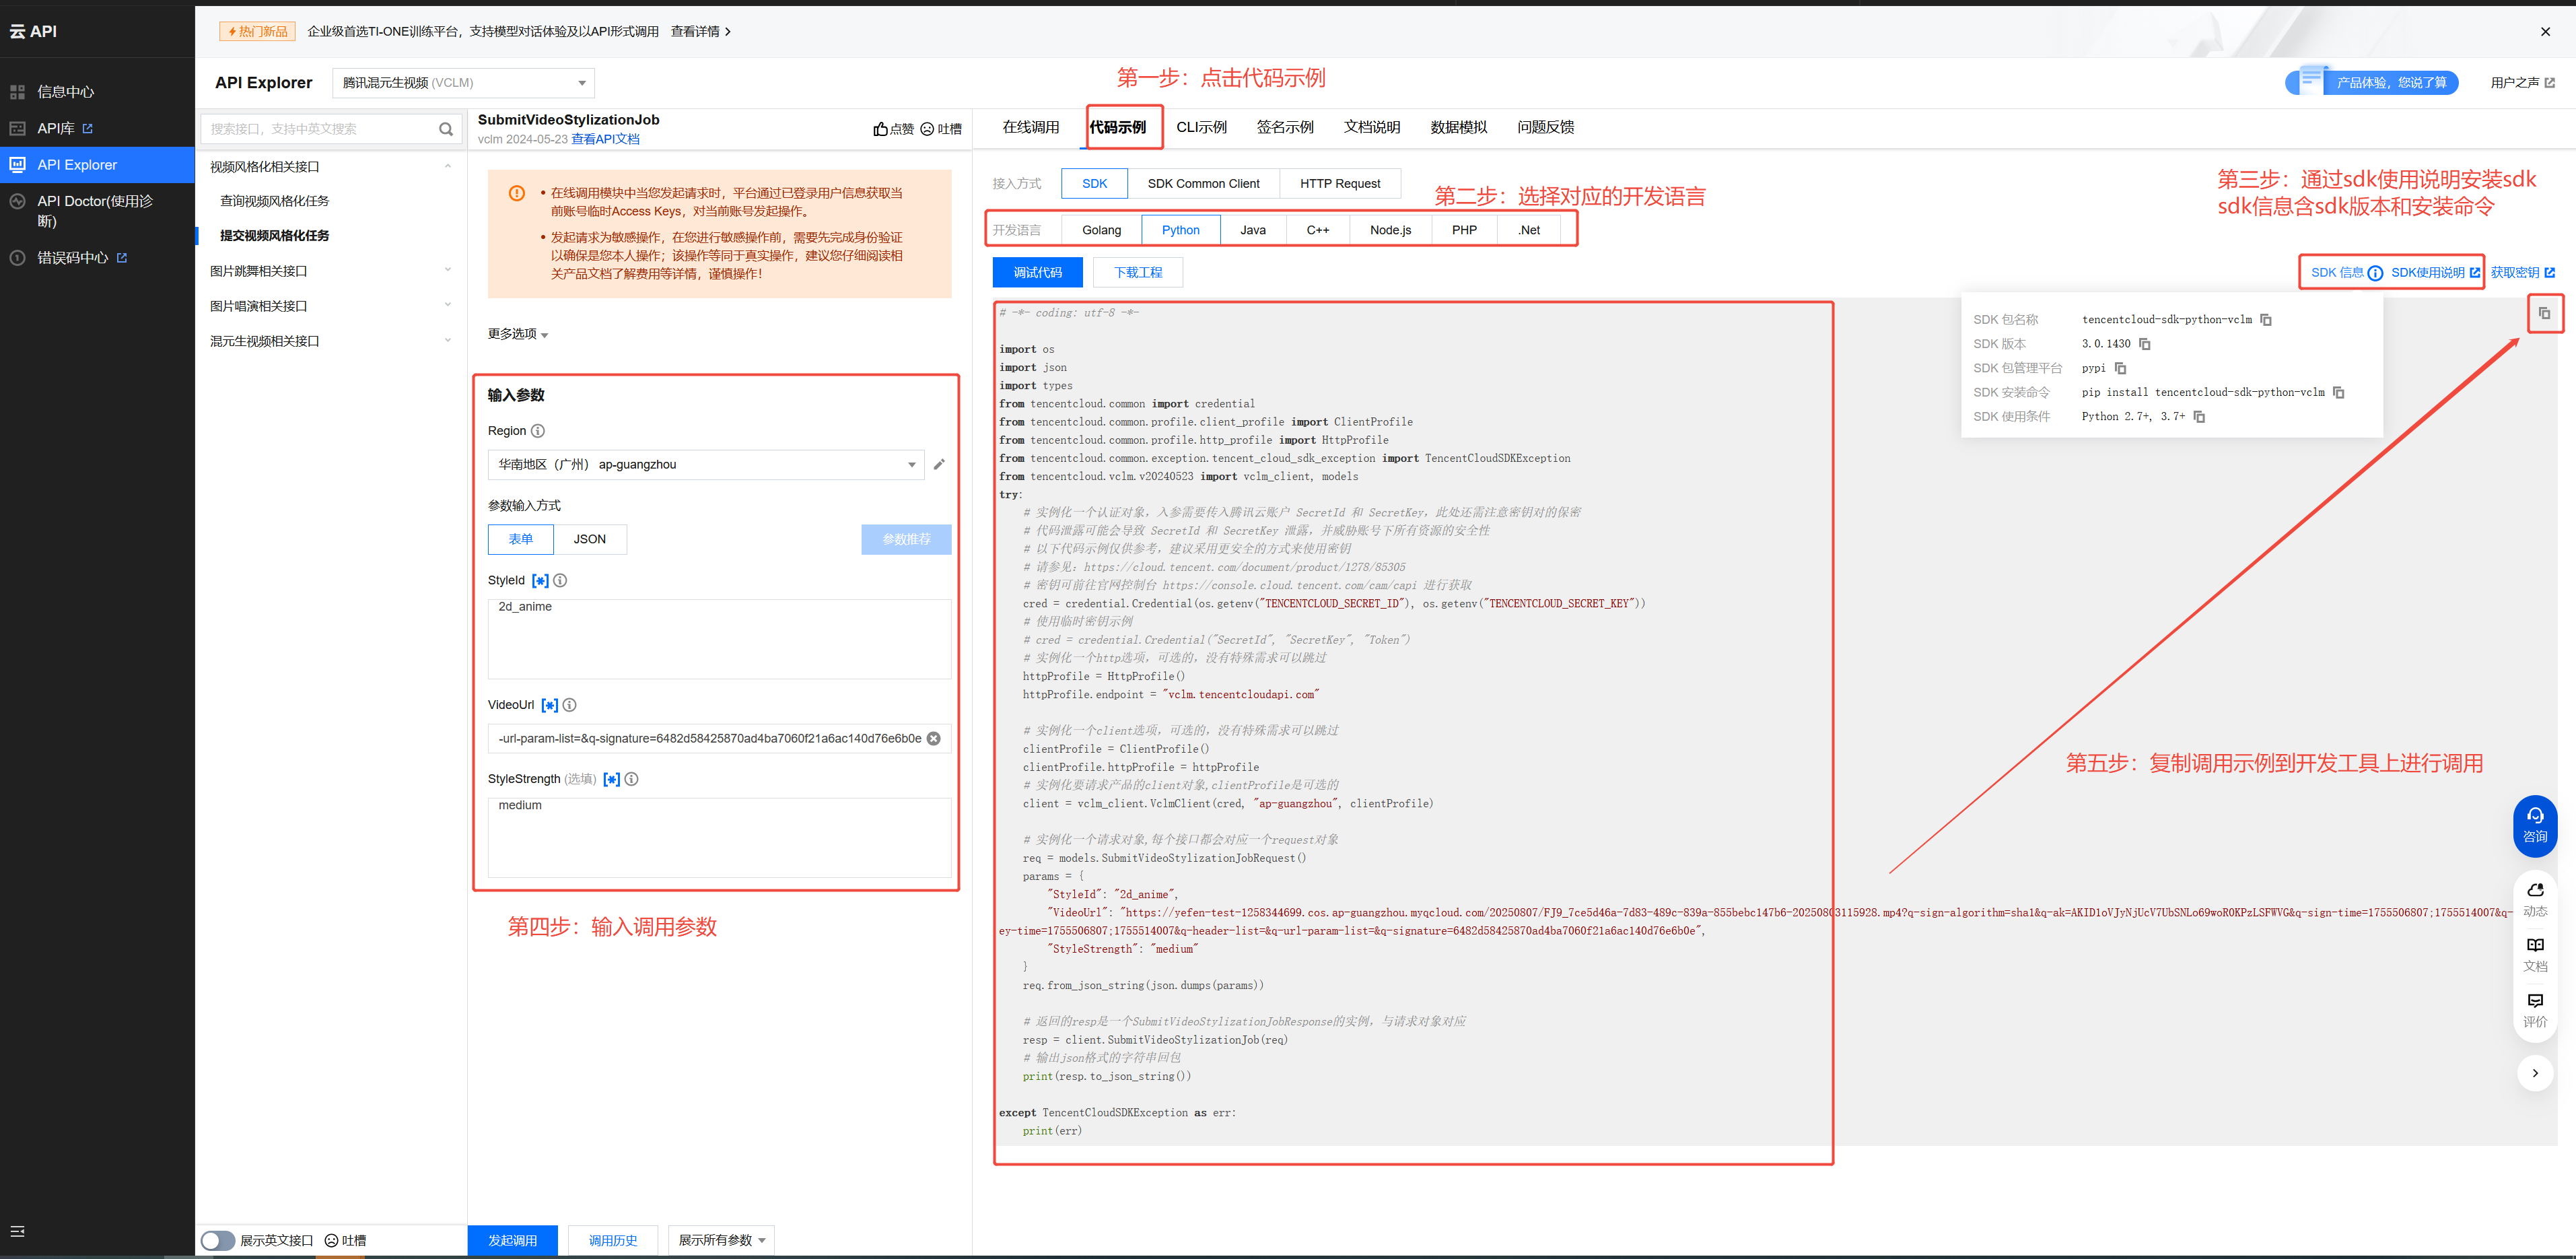Switch to the CLI示例 tab

[1201, 127]
